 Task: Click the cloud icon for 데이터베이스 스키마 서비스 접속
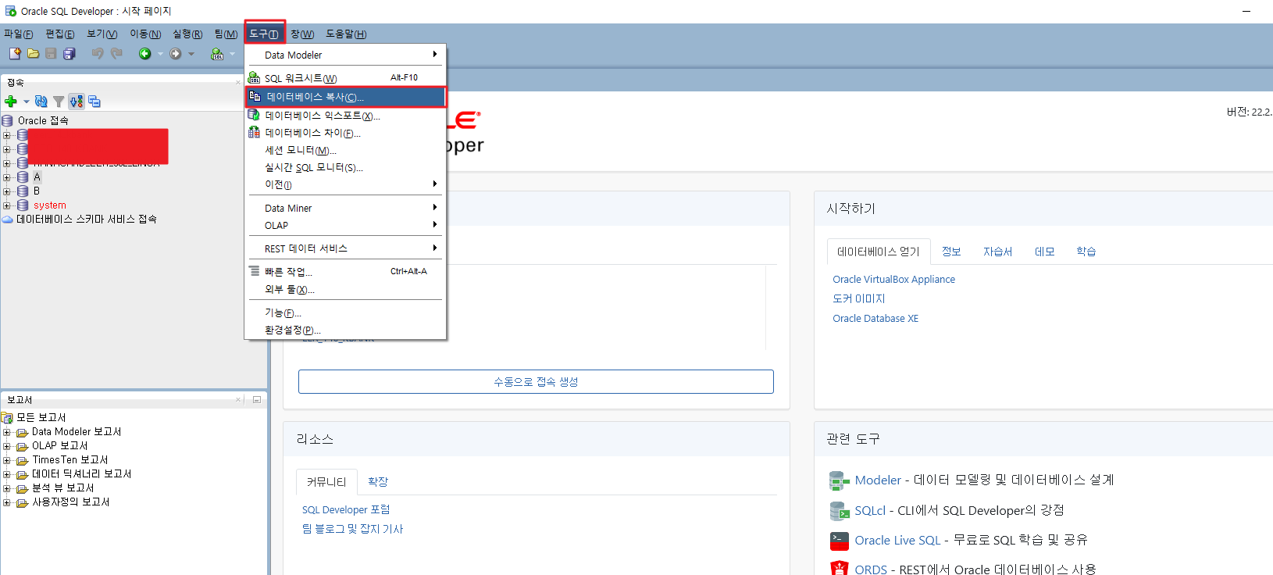point(7,220)
